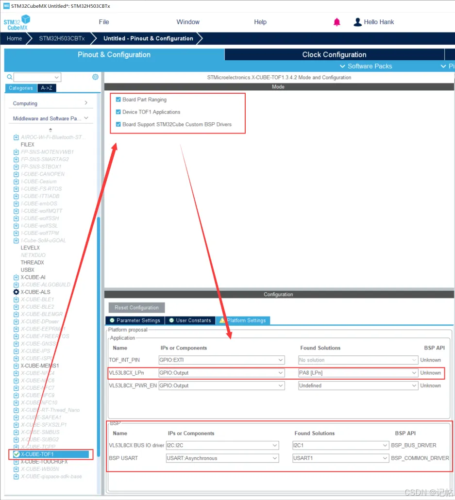Uncheck Device TOF1 Applications

coord(118,112)
